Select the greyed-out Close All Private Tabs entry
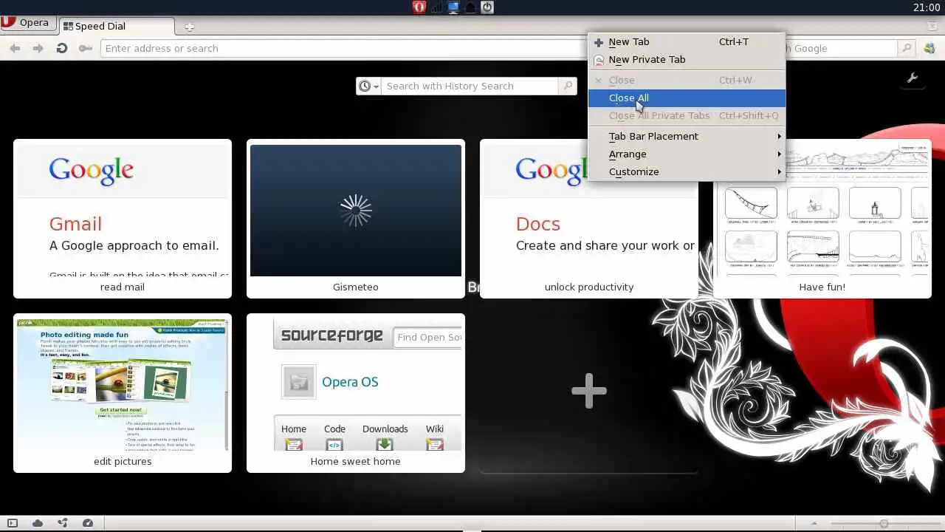 [687, 116]
